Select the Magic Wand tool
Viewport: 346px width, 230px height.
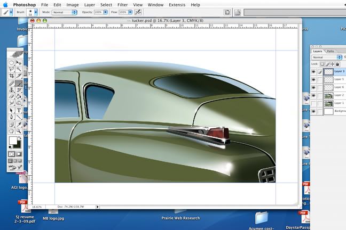coord(19,69)
